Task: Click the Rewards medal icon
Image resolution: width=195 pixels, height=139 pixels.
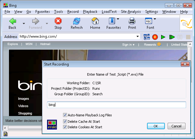Action: coord(159,44)
